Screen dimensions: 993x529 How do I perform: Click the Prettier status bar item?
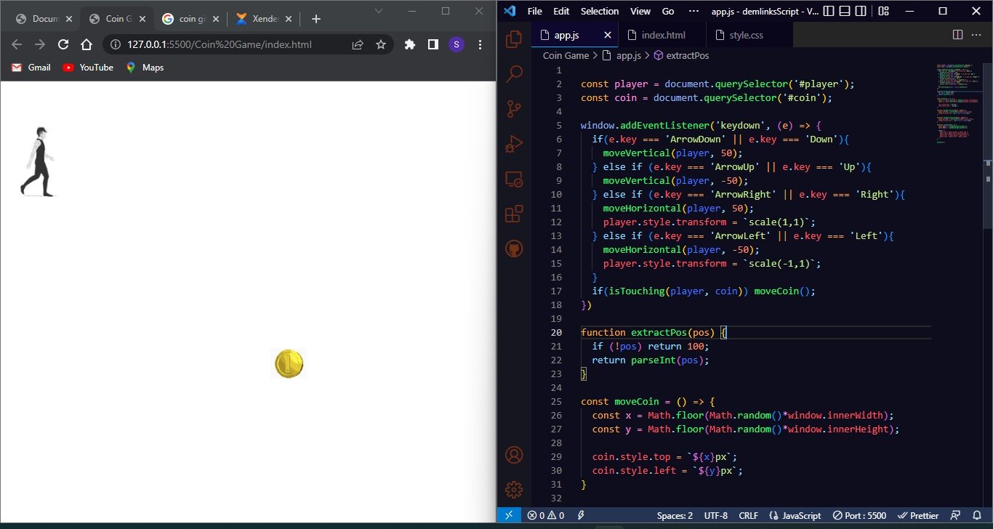pos(919,515)
